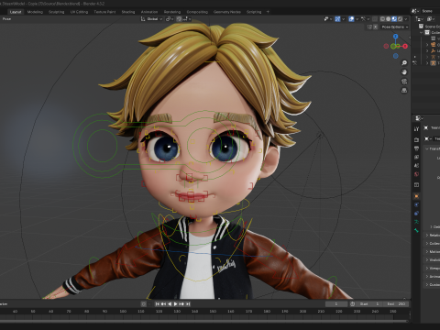This screenshot has width=440, height=330.
Task: Open the gizmo options dropdown arrow
Action: [x=343, y=19]
